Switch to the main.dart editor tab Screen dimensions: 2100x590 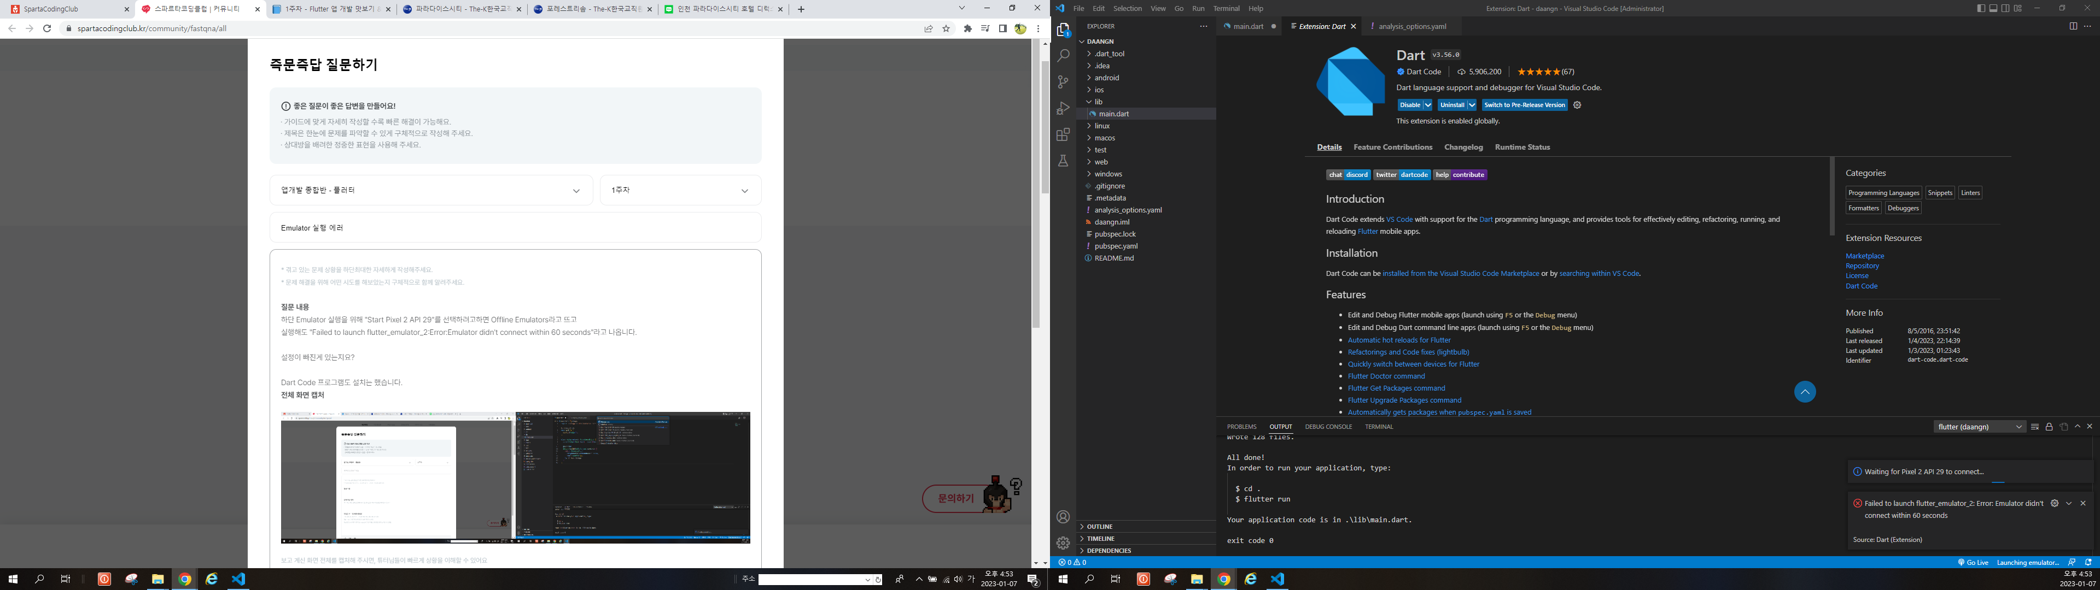pos(1248,26)
